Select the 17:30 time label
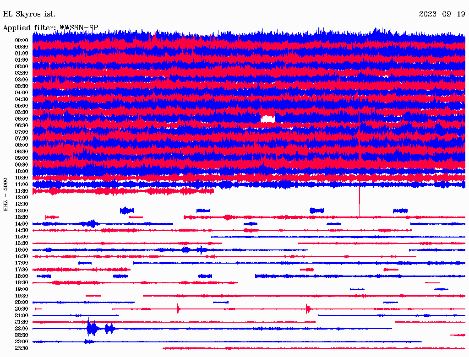 tap(22, 270)
